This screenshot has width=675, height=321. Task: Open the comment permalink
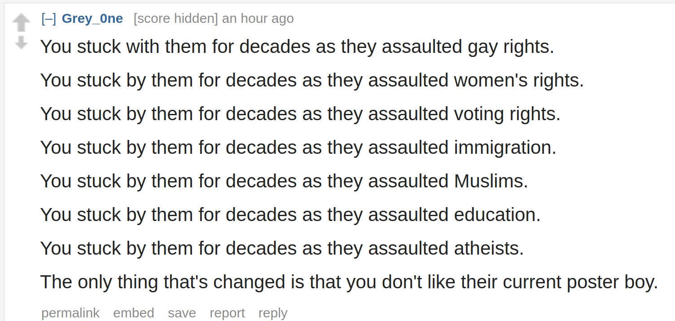[70, 312]
